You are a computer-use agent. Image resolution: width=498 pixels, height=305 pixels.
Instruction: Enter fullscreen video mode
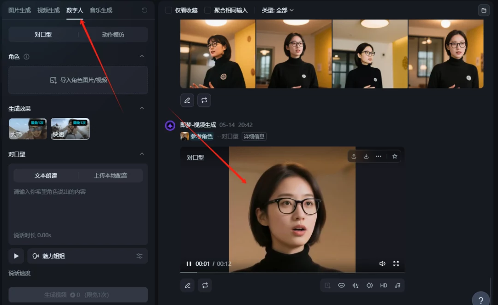(x=396, y=264)
